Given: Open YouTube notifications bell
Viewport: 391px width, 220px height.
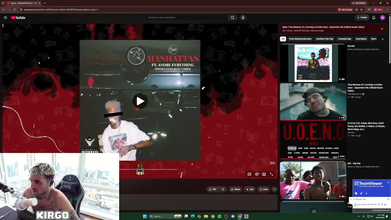Looking at the screenshot, I should [x=374, y=17].
